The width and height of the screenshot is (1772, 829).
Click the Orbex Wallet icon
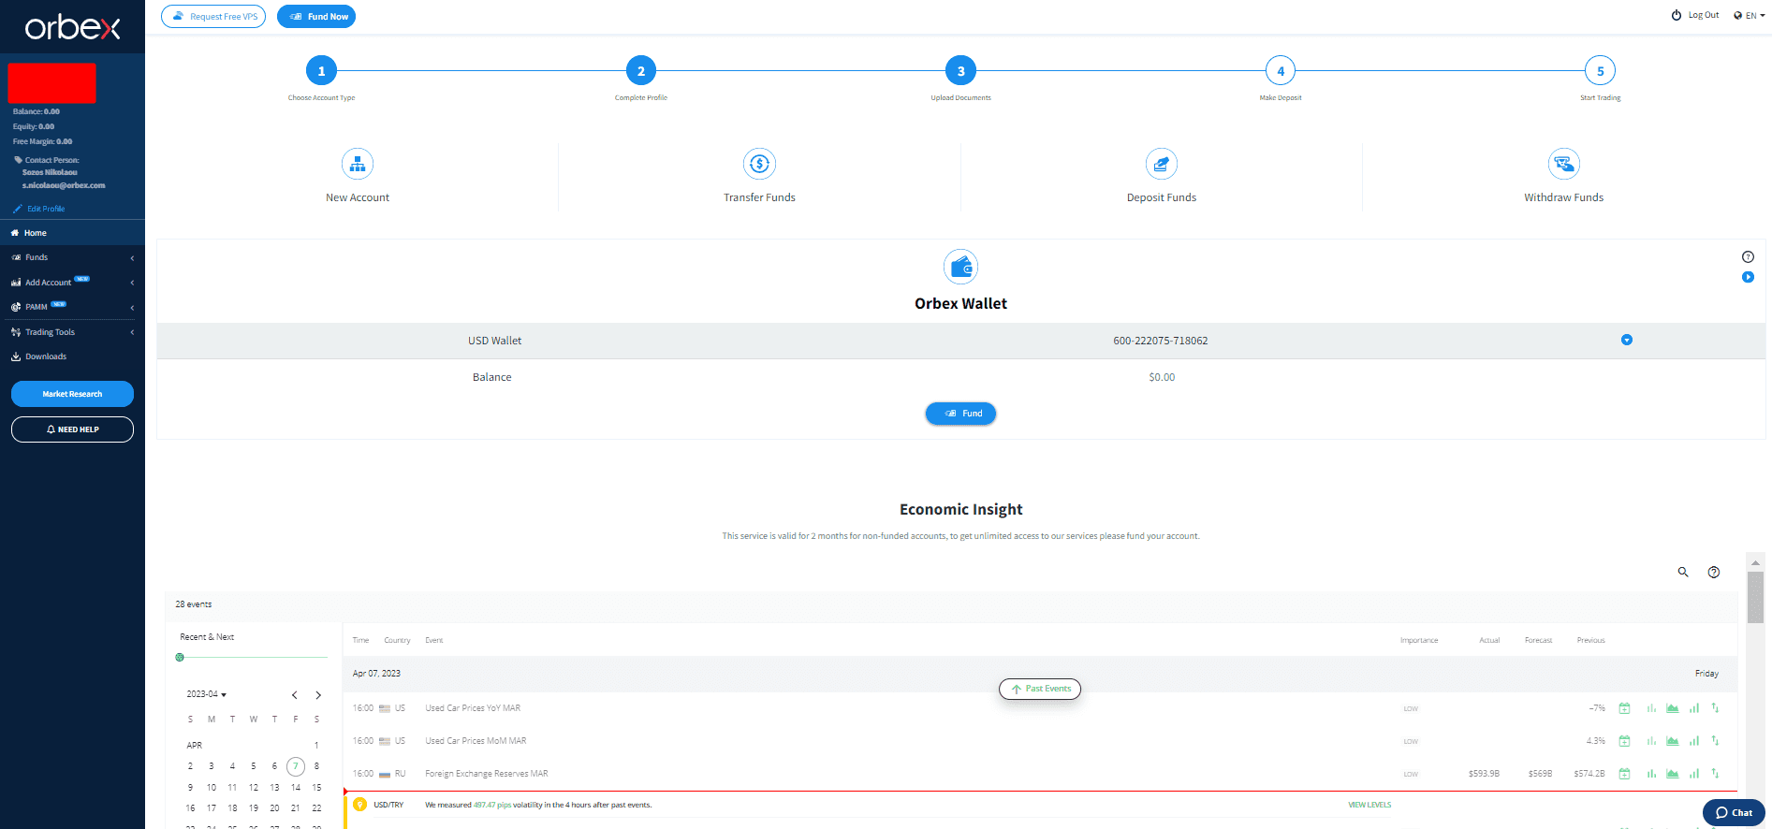(x=960, y=267)
